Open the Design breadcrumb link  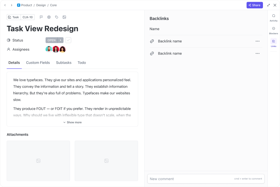tap(41, 5)
